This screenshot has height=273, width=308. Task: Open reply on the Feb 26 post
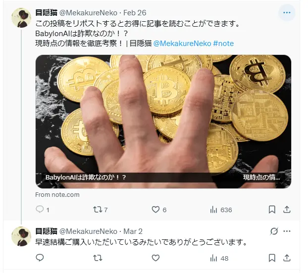pos(43,210)
